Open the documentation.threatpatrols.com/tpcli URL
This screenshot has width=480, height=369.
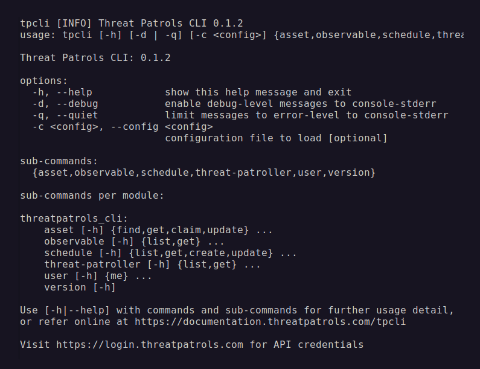(x=270, y=322)
